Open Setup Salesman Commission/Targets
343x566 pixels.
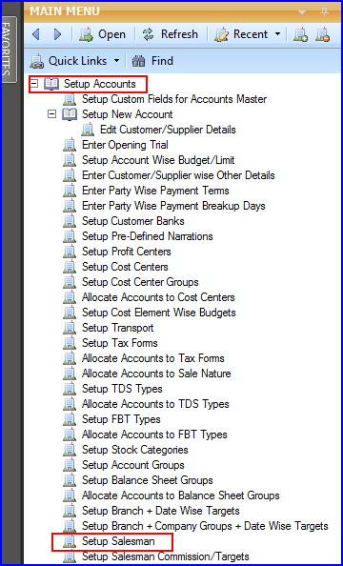(x=166, y=556)
